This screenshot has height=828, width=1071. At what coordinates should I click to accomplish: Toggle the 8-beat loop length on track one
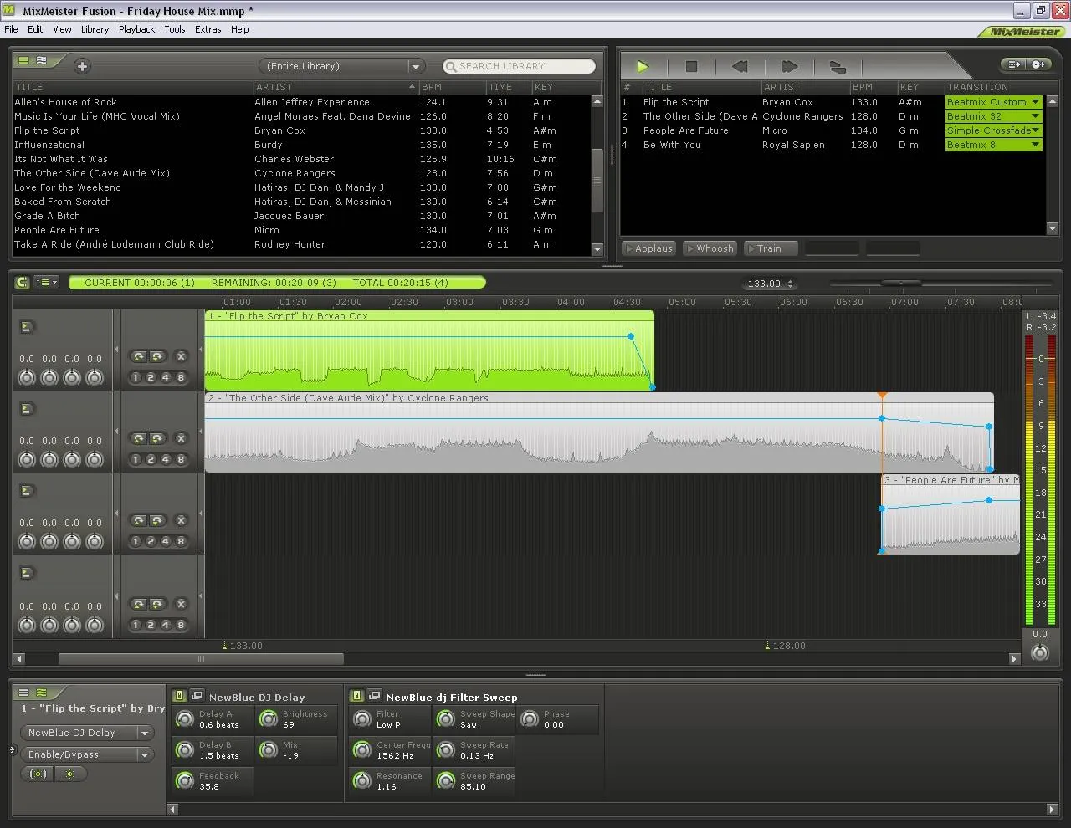pos(181,377)
